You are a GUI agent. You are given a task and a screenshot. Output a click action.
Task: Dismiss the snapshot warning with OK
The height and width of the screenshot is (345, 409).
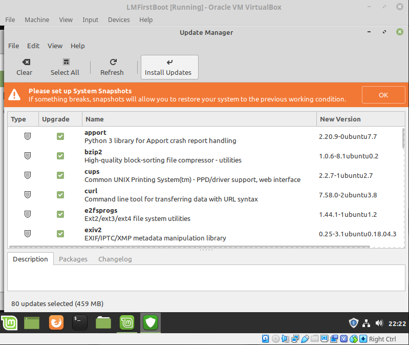click(x=383, y=95)
